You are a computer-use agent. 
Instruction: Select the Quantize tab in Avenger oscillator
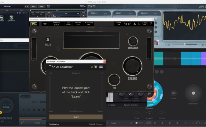click(42, 12)
